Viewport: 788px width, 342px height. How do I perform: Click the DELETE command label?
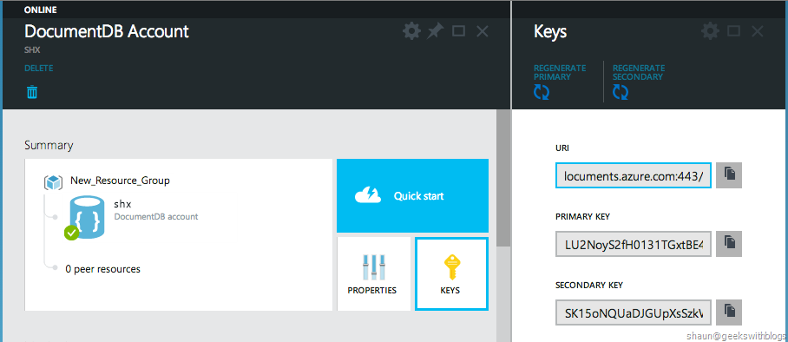click(x=39, y=68)
